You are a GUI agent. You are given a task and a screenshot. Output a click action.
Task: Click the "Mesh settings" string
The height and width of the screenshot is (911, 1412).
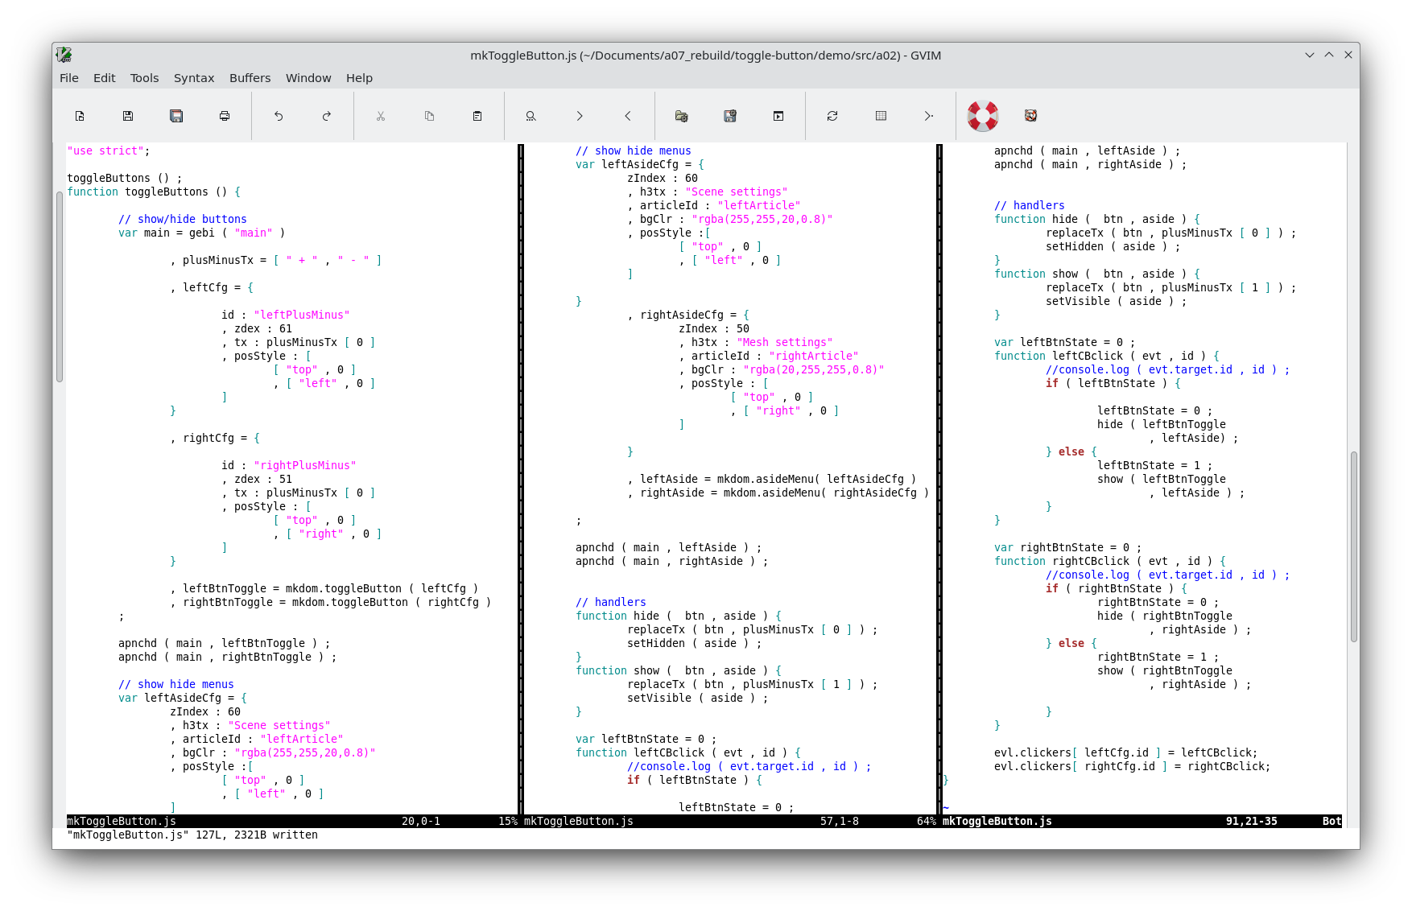[x=785, y=342]
